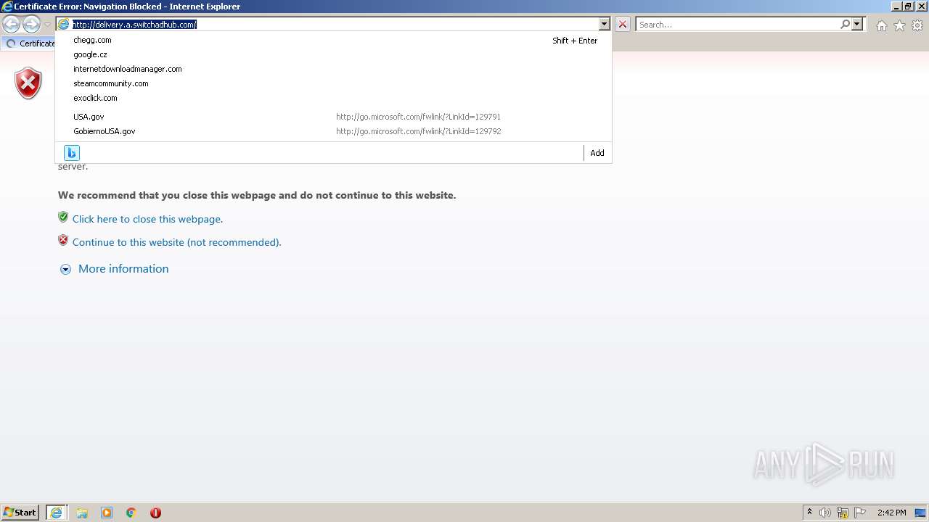Launch media player from taskbar
This screenshot has width=929, height=522.
pyautogui.click(x=107, y=513)
